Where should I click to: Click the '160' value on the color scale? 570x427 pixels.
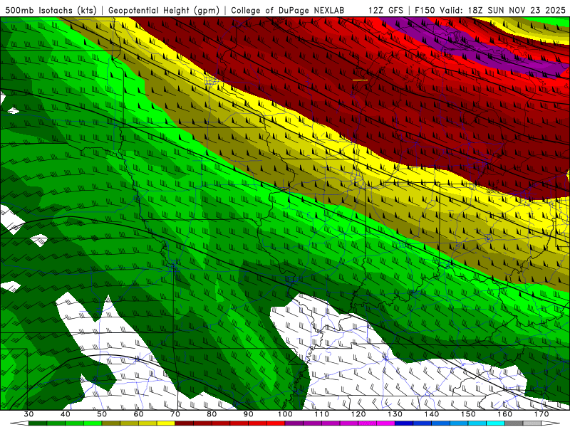click(x=505, y=414)
